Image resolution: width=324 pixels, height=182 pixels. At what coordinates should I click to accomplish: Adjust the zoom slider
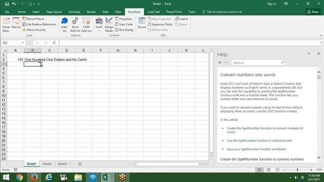pos(297,170)
